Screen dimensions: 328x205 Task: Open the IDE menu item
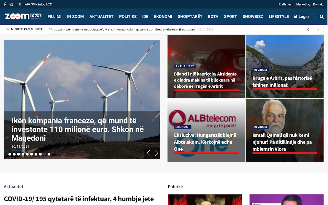tap(145, 17)
